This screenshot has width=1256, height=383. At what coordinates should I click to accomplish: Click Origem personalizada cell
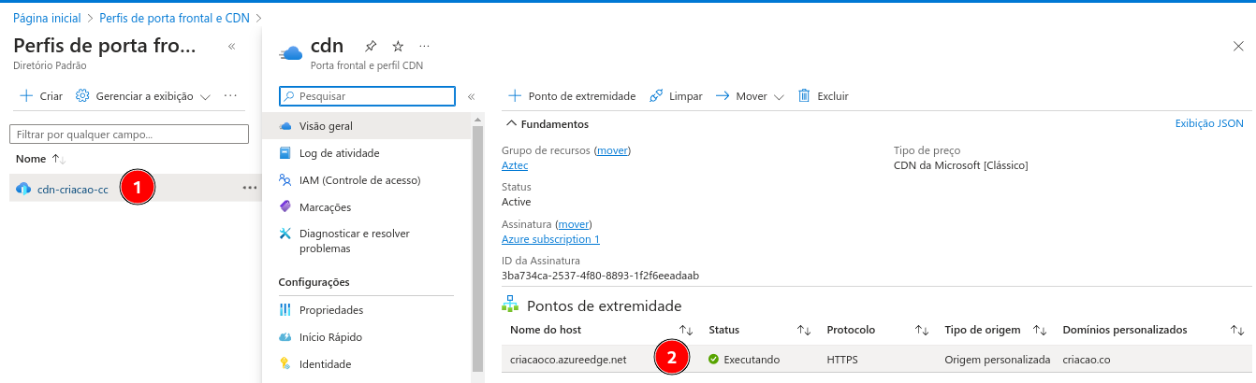(998, 360)
